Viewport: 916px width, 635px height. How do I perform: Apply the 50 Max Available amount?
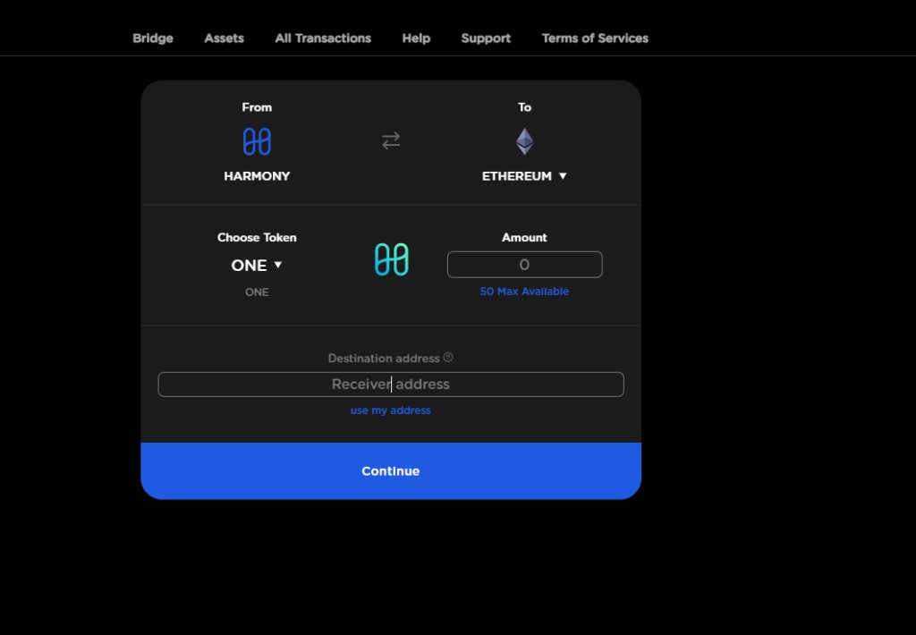click(x=524, y=291)
